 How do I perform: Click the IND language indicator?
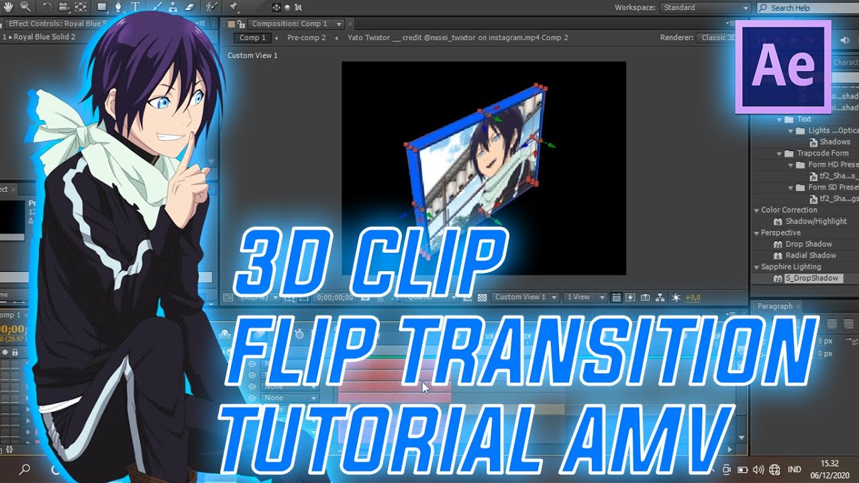click(x=794, y=469)
